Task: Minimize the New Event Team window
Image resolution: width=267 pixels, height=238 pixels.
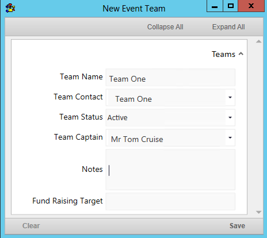Action: pyautogui.click(x=215, y=6)
